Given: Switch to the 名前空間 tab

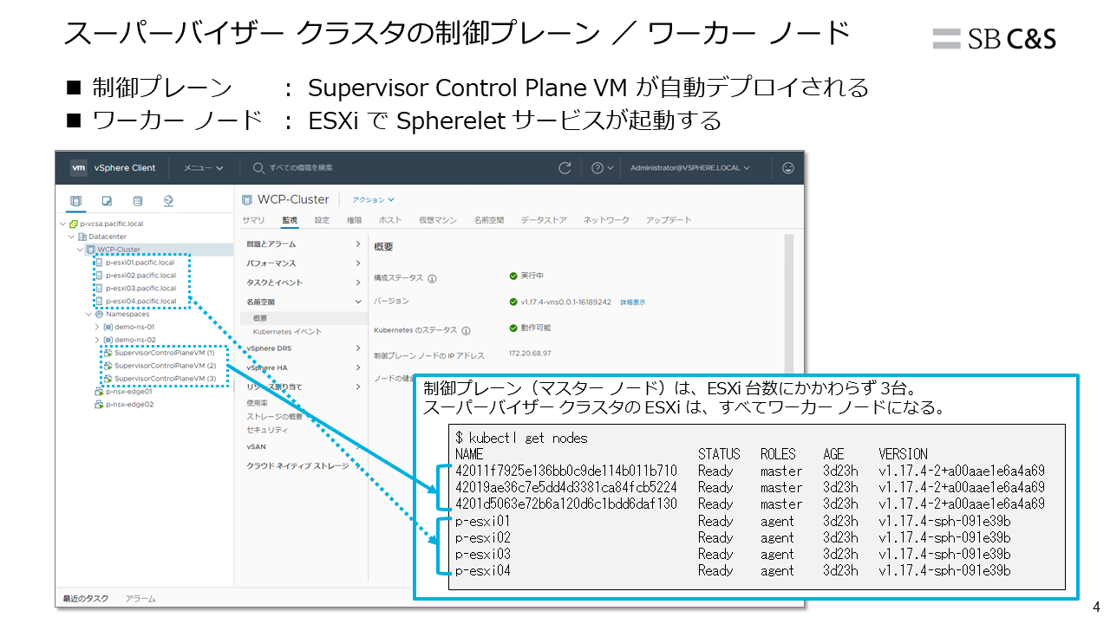Looking at the screenshot, I should (489, 220).
